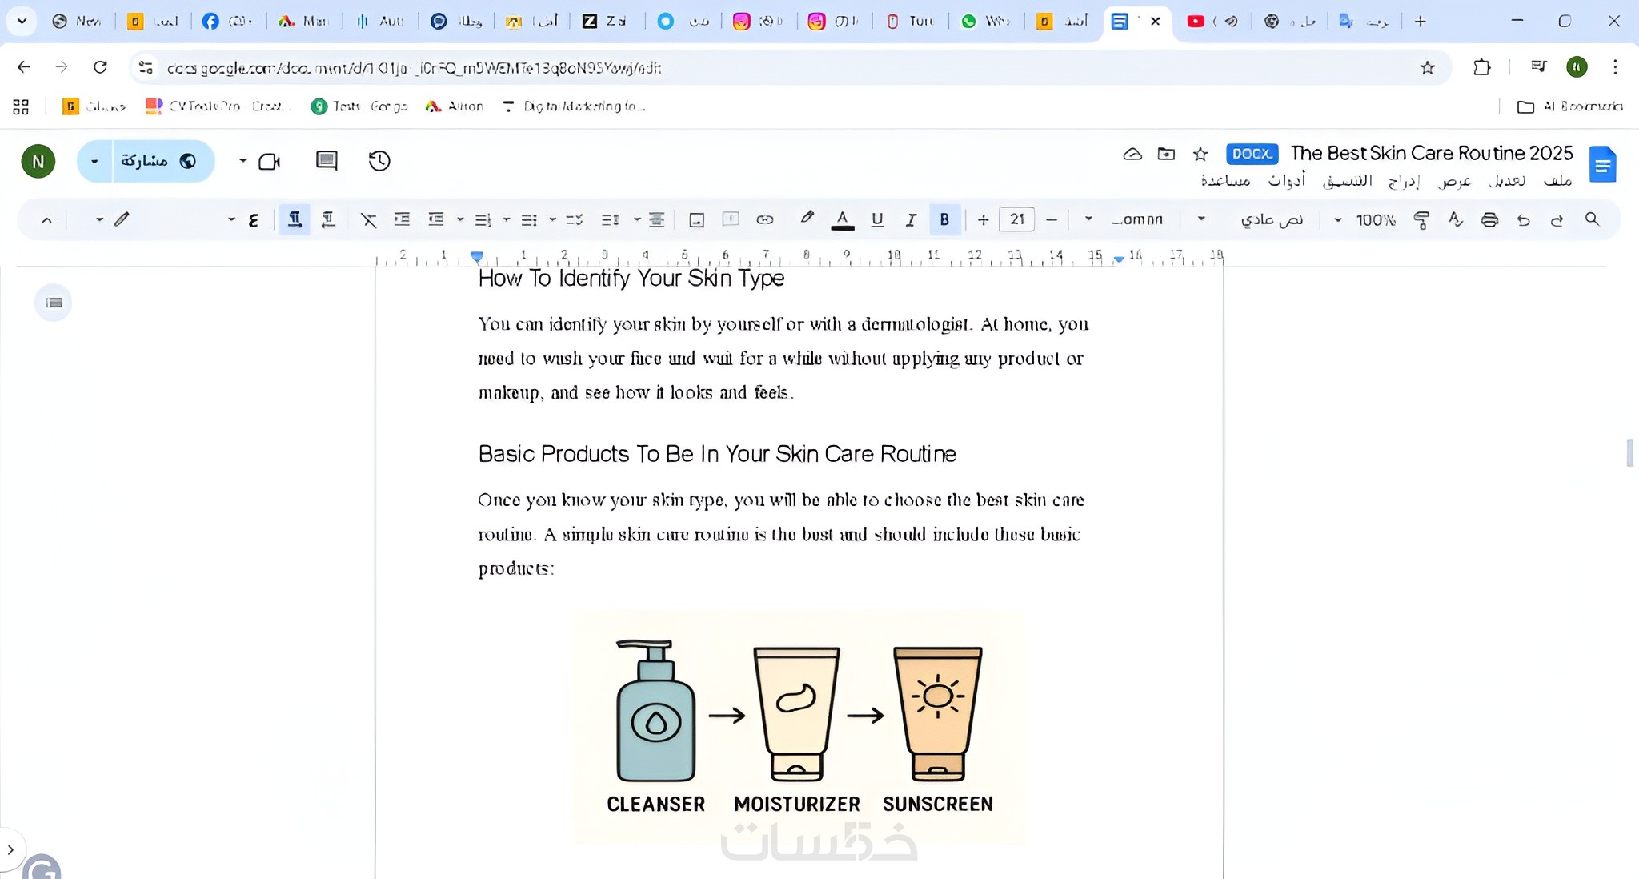Open the zoom 100% dropdown
Image resolution: width=1639 pixels, height=879 pixels.
(x=1365, y=219)
